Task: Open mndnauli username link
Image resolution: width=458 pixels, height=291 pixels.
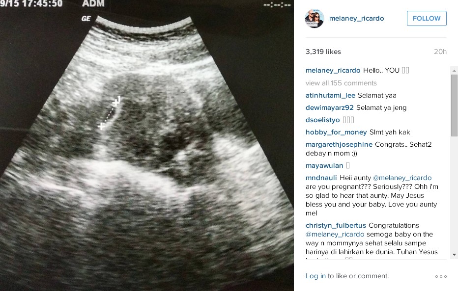Action: click(x=321, y=178)
